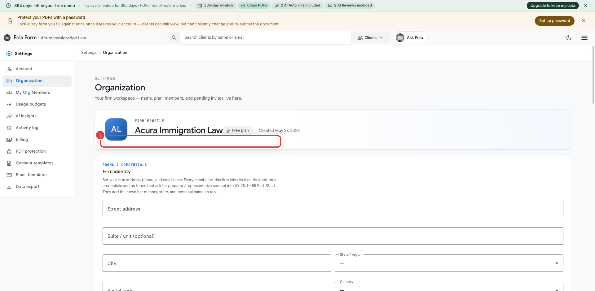Click the padlock icon in password banner

[x=10, y=21]
